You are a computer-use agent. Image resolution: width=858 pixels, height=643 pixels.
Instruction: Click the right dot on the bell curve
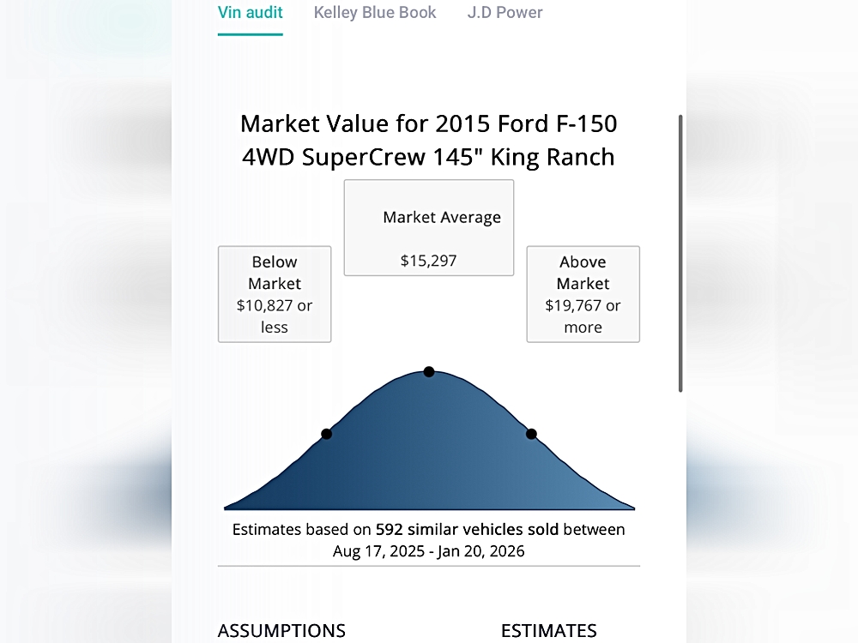[531, 434]
